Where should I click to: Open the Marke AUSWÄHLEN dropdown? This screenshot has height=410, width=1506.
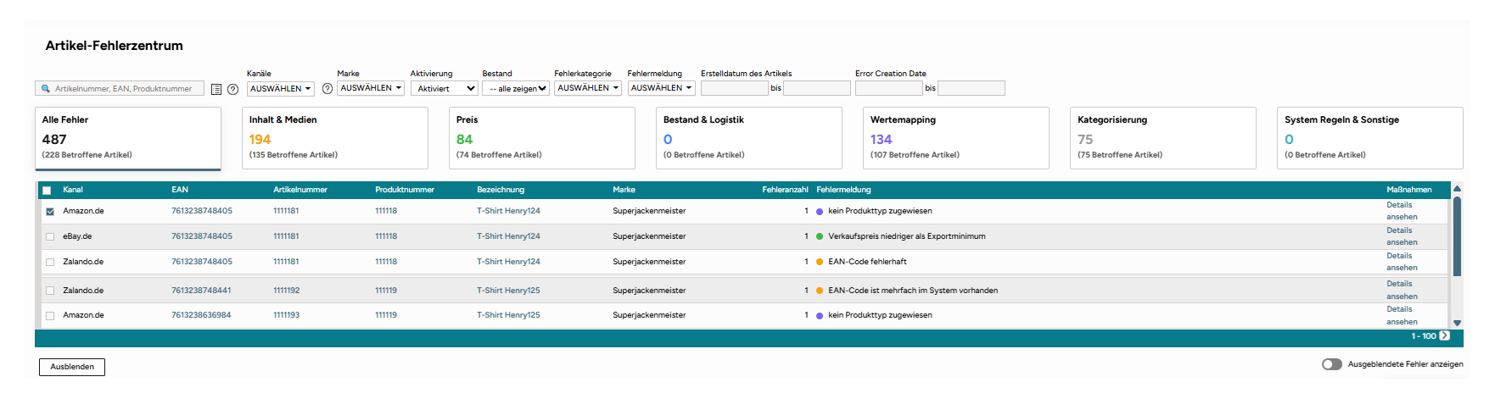pos(371,88)
